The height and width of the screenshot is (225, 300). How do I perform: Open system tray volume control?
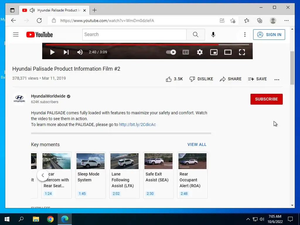tap(262, 219)
